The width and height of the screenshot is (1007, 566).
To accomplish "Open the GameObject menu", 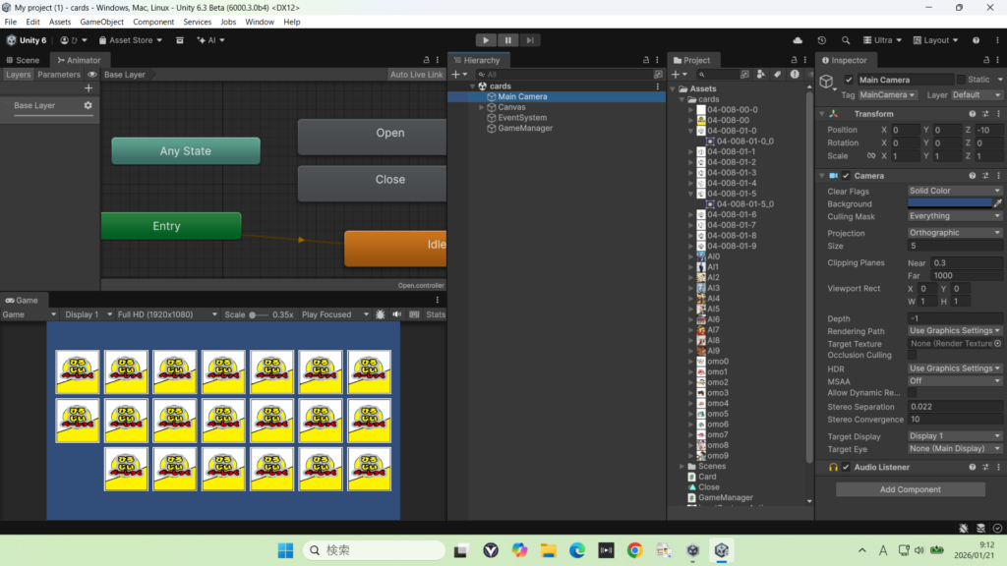I will 99,22.
